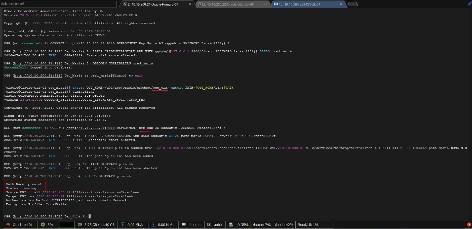Click the CPU chip icon showing 3%
472x229 pixels.
[x=43, y=224]
